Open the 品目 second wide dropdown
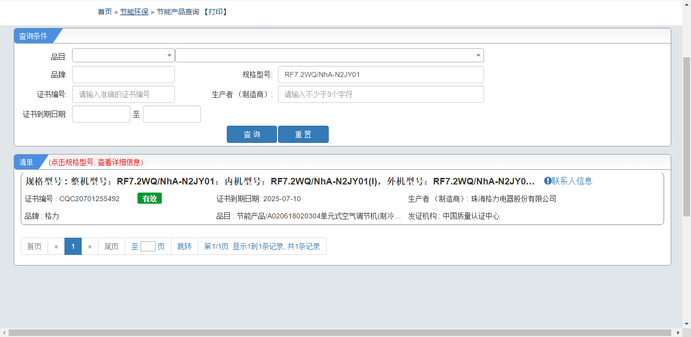691x337 pixels. point(329,55)
